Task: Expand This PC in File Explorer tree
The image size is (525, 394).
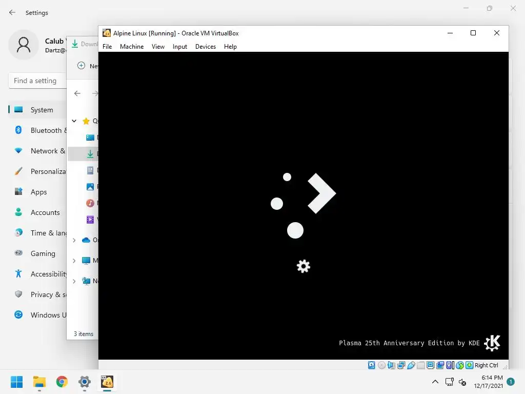Action: tap(74, 260)
